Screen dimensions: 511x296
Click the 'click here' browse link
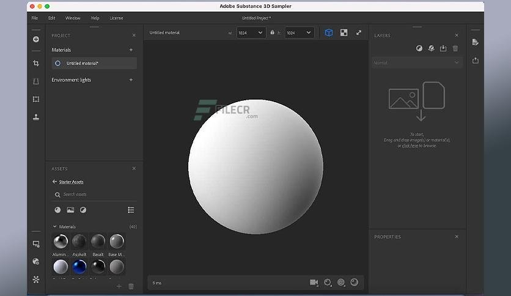tap(410, 146)
